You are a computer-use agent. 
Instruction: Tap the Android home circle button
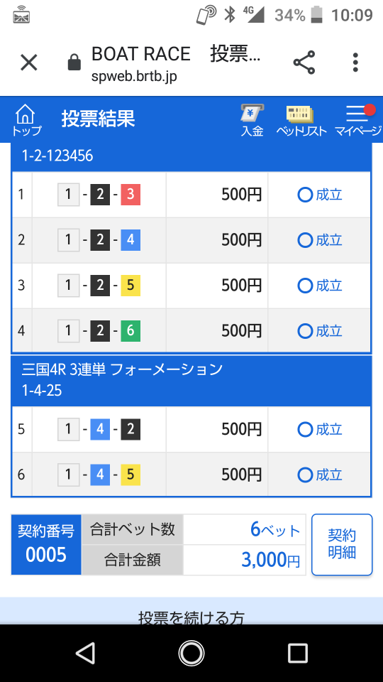pos(191,653)
